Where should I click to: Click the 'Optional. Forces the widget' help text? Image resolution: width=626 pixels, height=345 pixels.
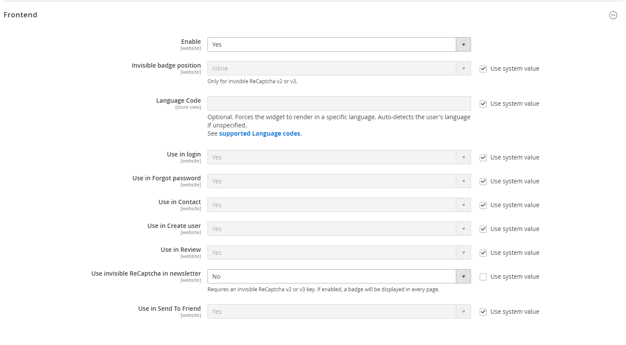[x=339, y=121]
